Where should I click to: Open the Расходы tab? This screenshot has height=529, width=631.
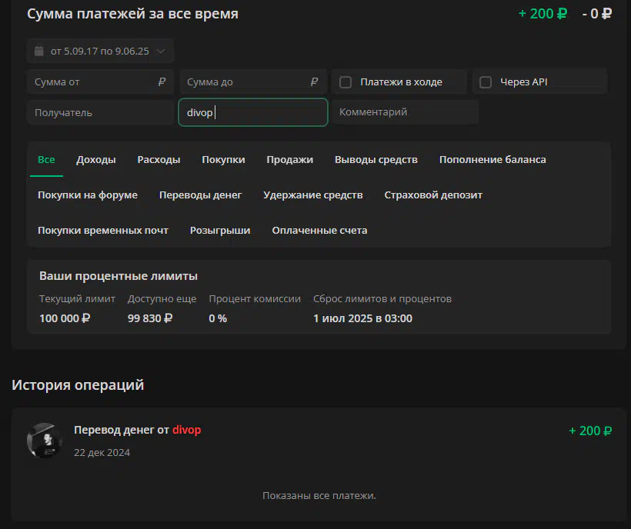159,160
